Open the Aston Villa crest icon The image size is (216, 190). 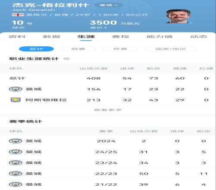tap(16, 100)
